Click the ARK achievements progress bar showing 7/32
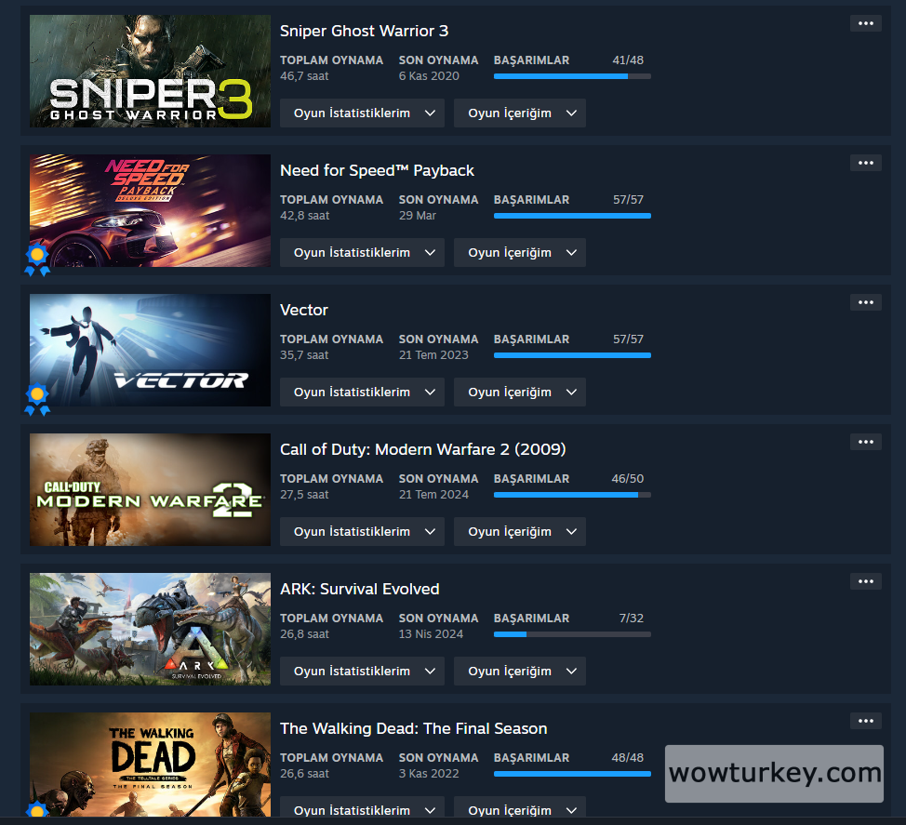Image resolution: width=906 pixels, height=825 pixels. pyautogui.click(x=572, y=634)
